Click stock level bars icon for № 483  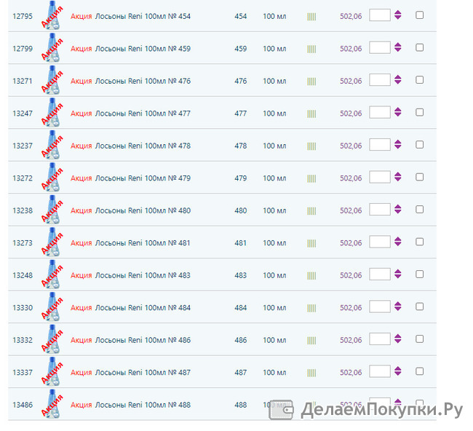[311, 276]
